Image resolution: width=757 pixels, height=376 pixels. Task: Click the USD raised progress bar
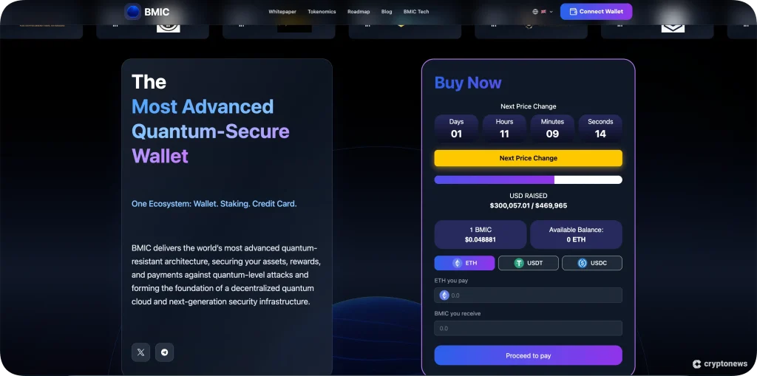pos(528,180)
